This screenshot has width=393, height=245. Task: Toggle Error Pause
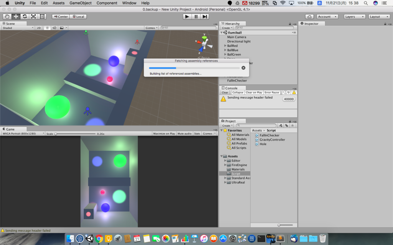272,92
